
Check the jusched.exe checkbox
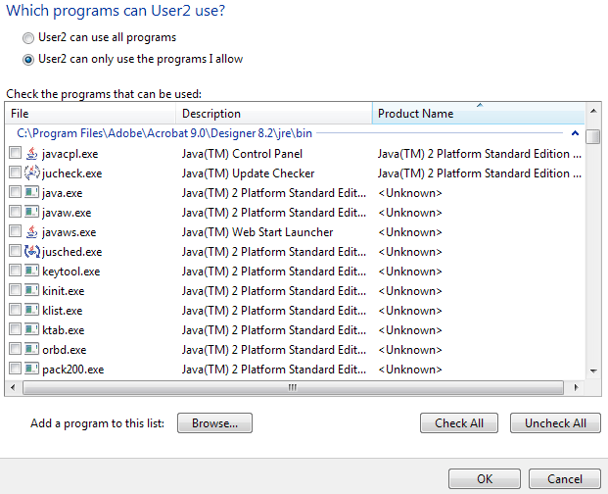(x=15, y=251)
